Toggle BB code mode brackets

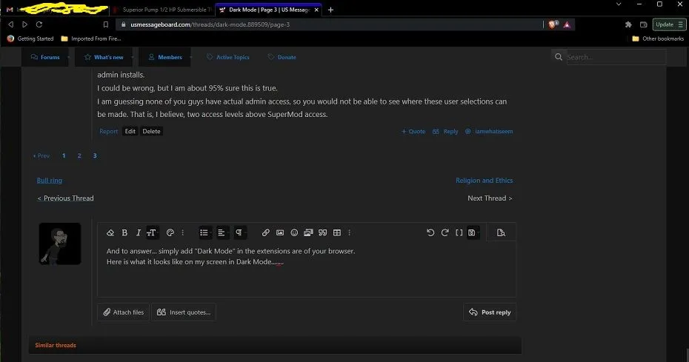point(459,232)
